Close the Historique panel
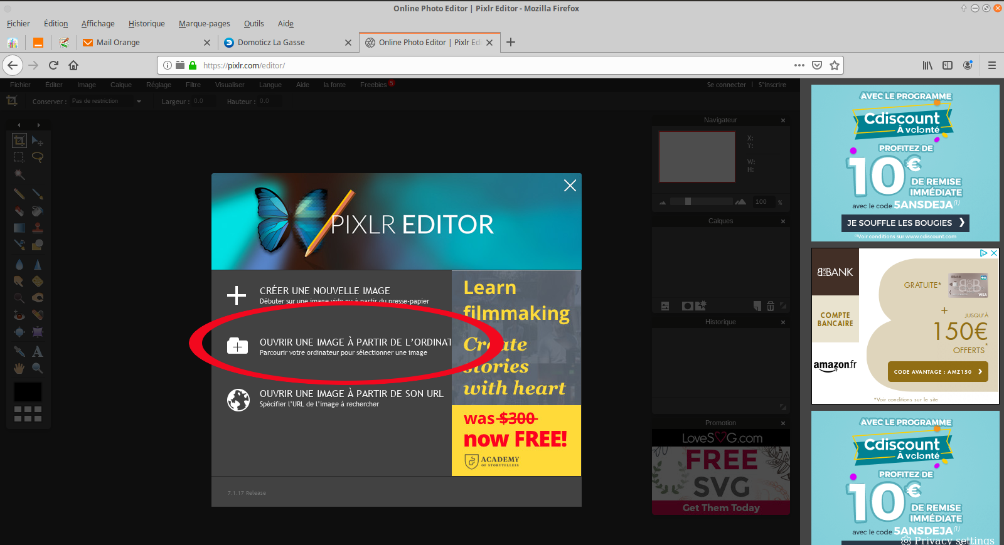The image size is (1004, 545). click(783, 322)
